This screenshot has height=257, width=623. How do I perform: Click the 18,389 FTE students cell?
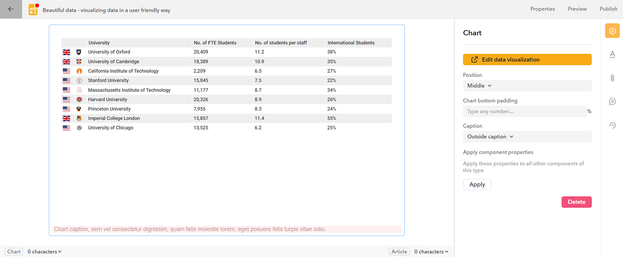201,62
